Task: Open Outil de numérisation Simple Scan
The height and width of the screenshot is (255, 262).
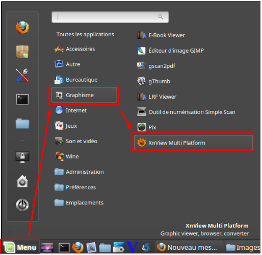Action: coord(186,112)
